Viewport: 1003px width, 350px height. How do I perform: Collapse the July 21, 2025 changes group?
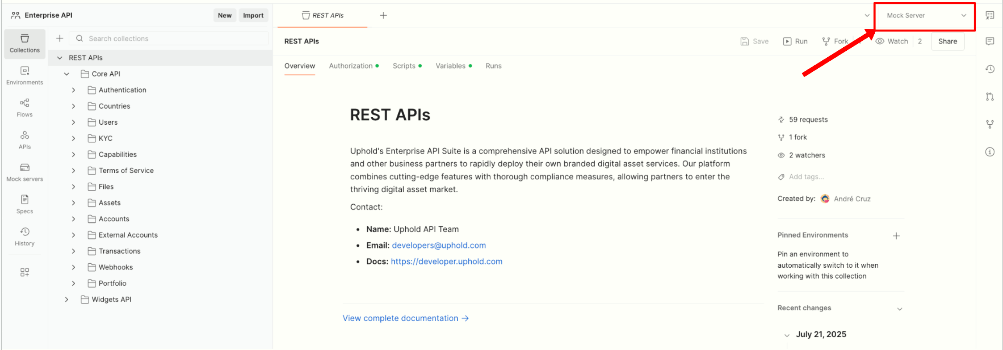click(x=787, y=335)
